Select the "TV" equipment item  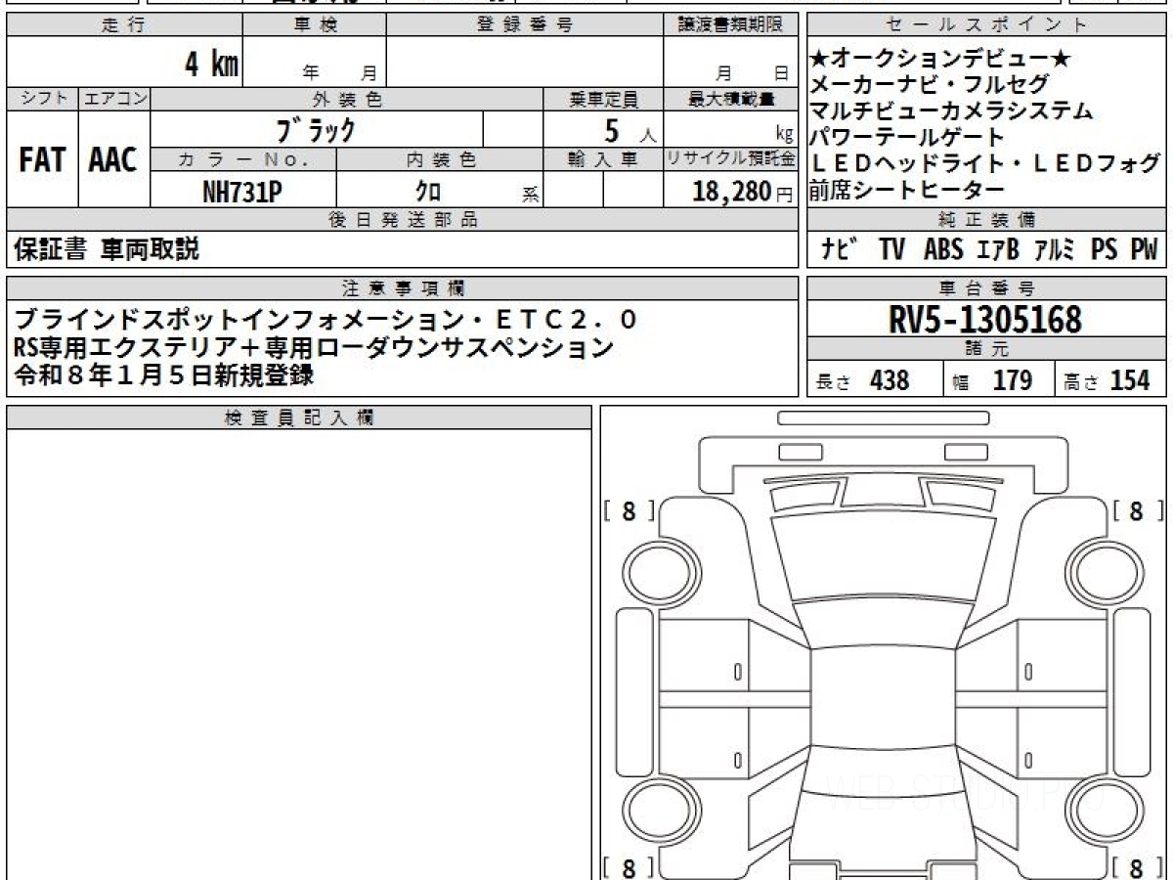click(x=891, y=250)
